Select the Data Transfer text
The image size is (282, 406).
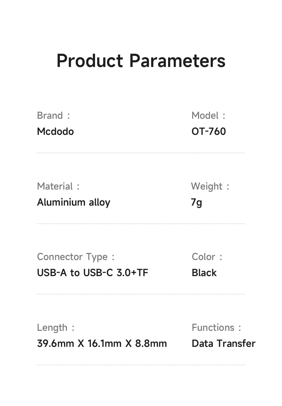point(223,343)
